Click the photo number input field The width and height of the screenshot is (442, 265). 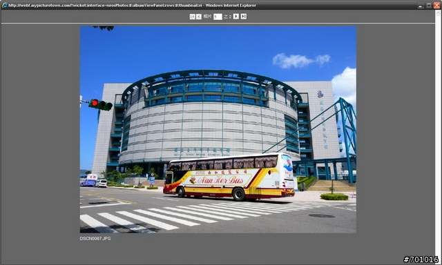pyautogui.click(x=218, y=17)
